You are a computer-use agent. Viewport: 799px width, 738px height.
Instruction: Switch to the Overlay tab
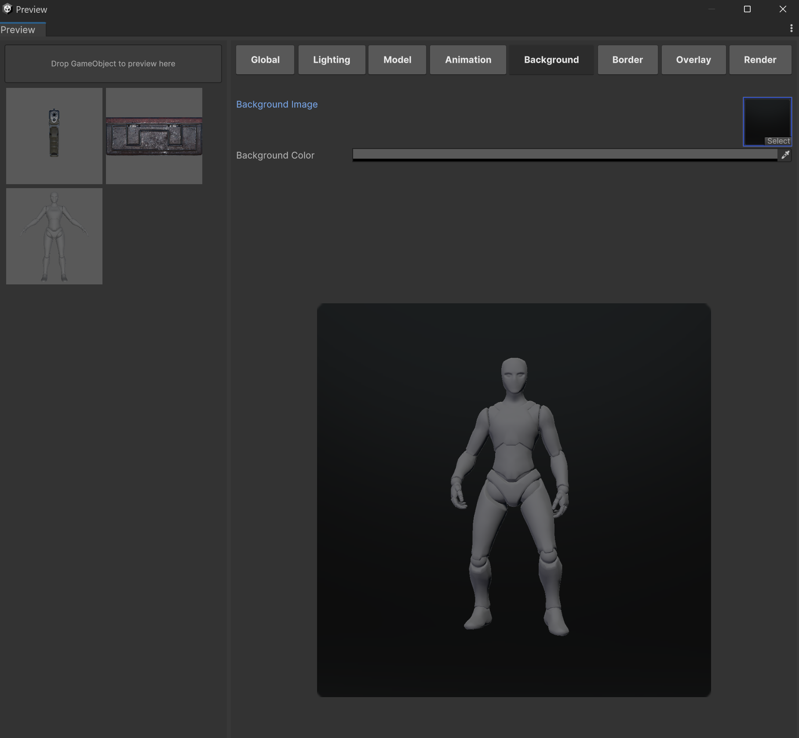coord(693,60)
